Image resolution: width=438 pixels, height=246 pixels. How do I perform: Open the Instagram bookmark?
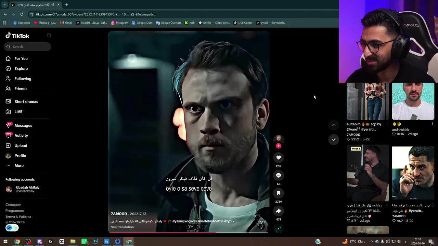tap(119, 23)
